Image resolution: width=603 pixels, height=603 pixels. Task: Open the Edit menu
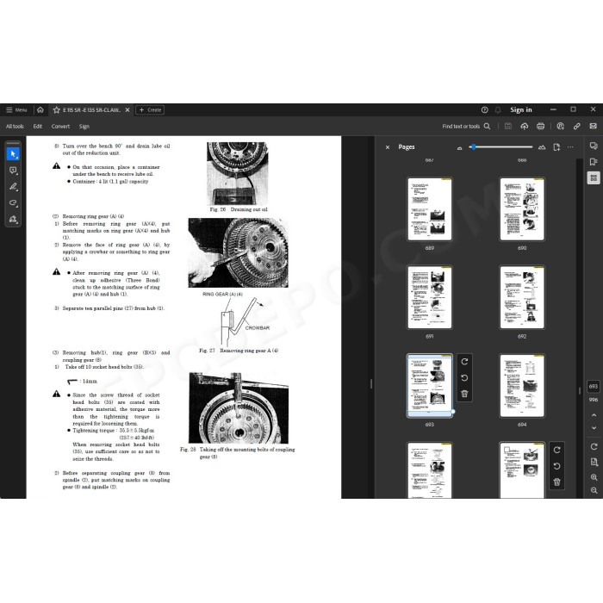click(37, 126)
